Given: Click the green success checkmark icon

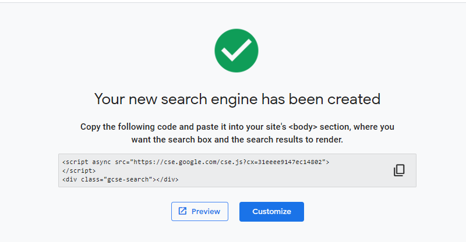Looking at the screenshot, I should coord(236,51).
